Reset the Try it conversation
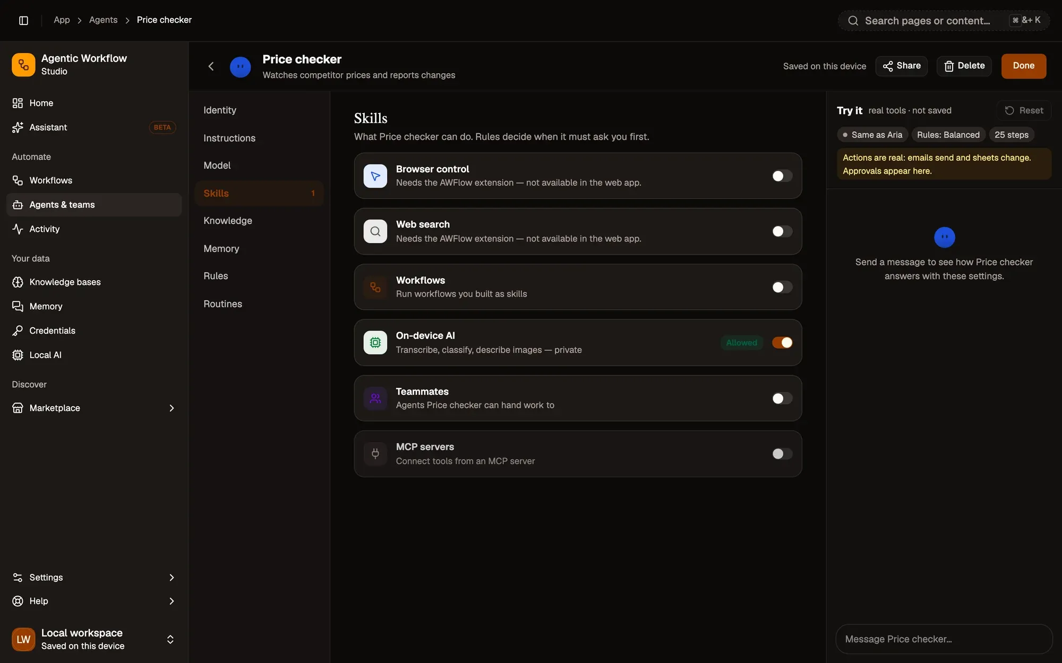The image size is (1062, 663). coord(1024,110)
